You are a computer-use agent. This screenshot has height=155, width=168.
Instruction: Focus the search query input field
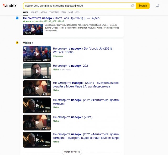point(78,6)
